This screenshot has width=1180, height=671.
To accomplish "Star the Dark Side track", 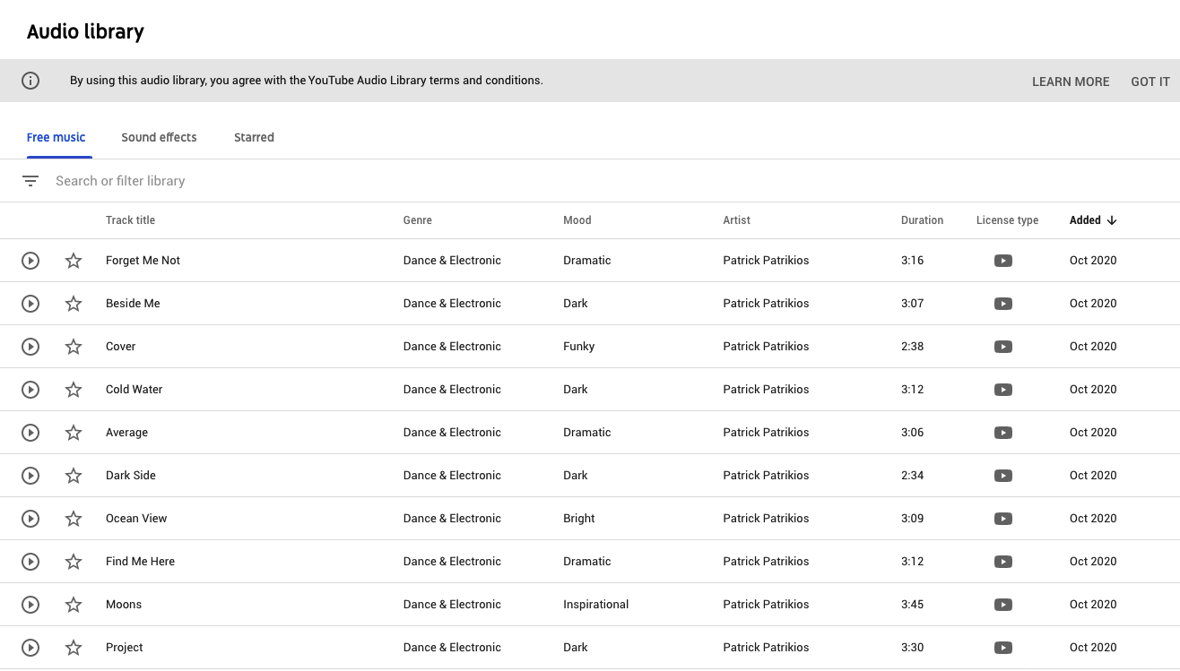I will (x=74, y=476).
